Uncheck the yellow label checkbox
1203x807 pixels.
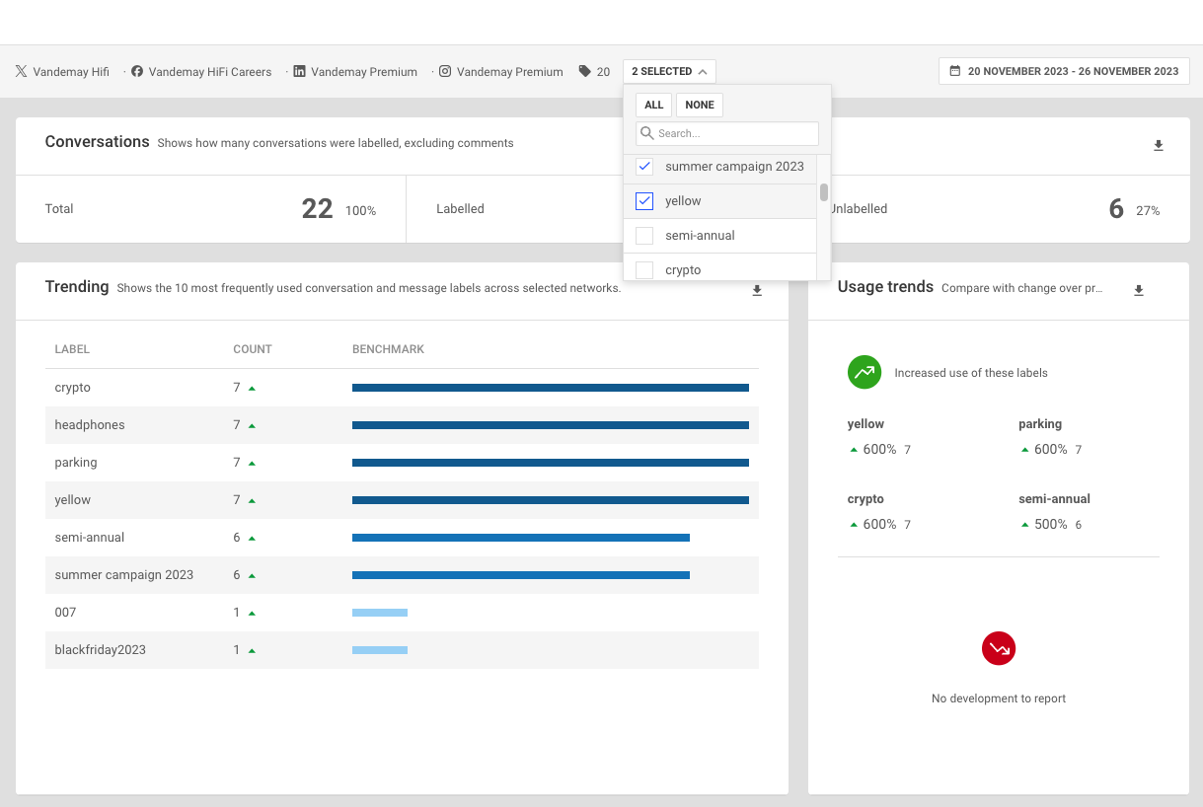644,201
